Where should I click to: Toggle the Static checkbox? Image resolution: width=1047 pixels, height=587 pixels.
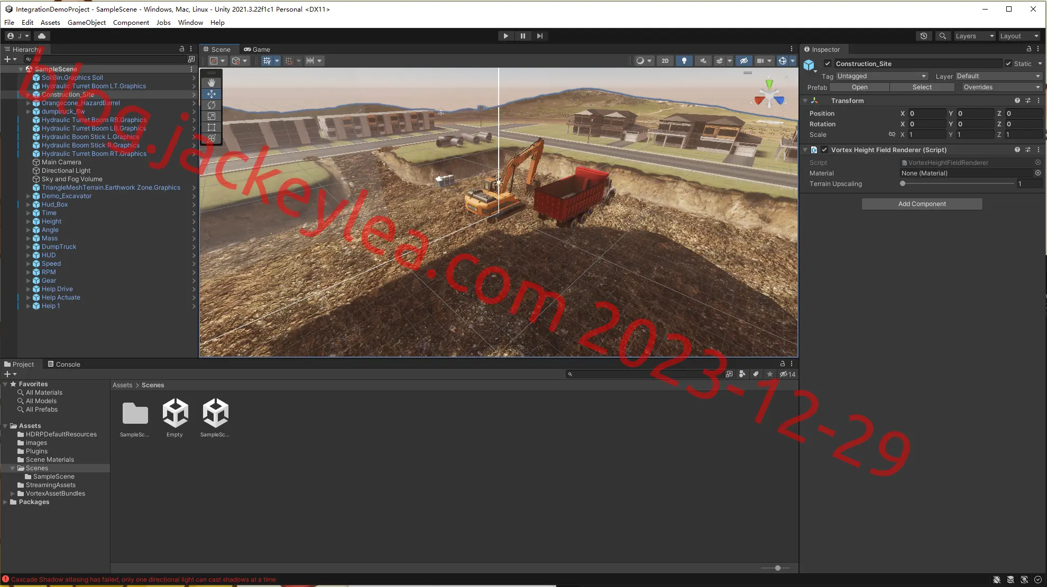1008,64
